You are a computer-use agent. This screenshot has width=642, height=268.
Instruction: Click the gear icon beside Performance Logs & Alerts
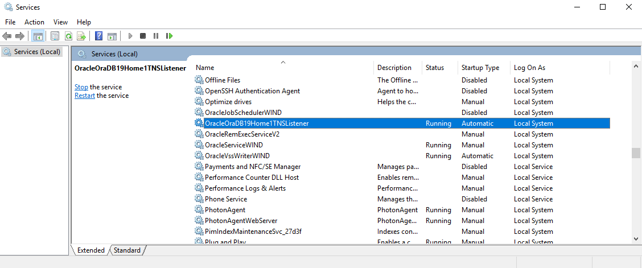[x=199, y=188]
